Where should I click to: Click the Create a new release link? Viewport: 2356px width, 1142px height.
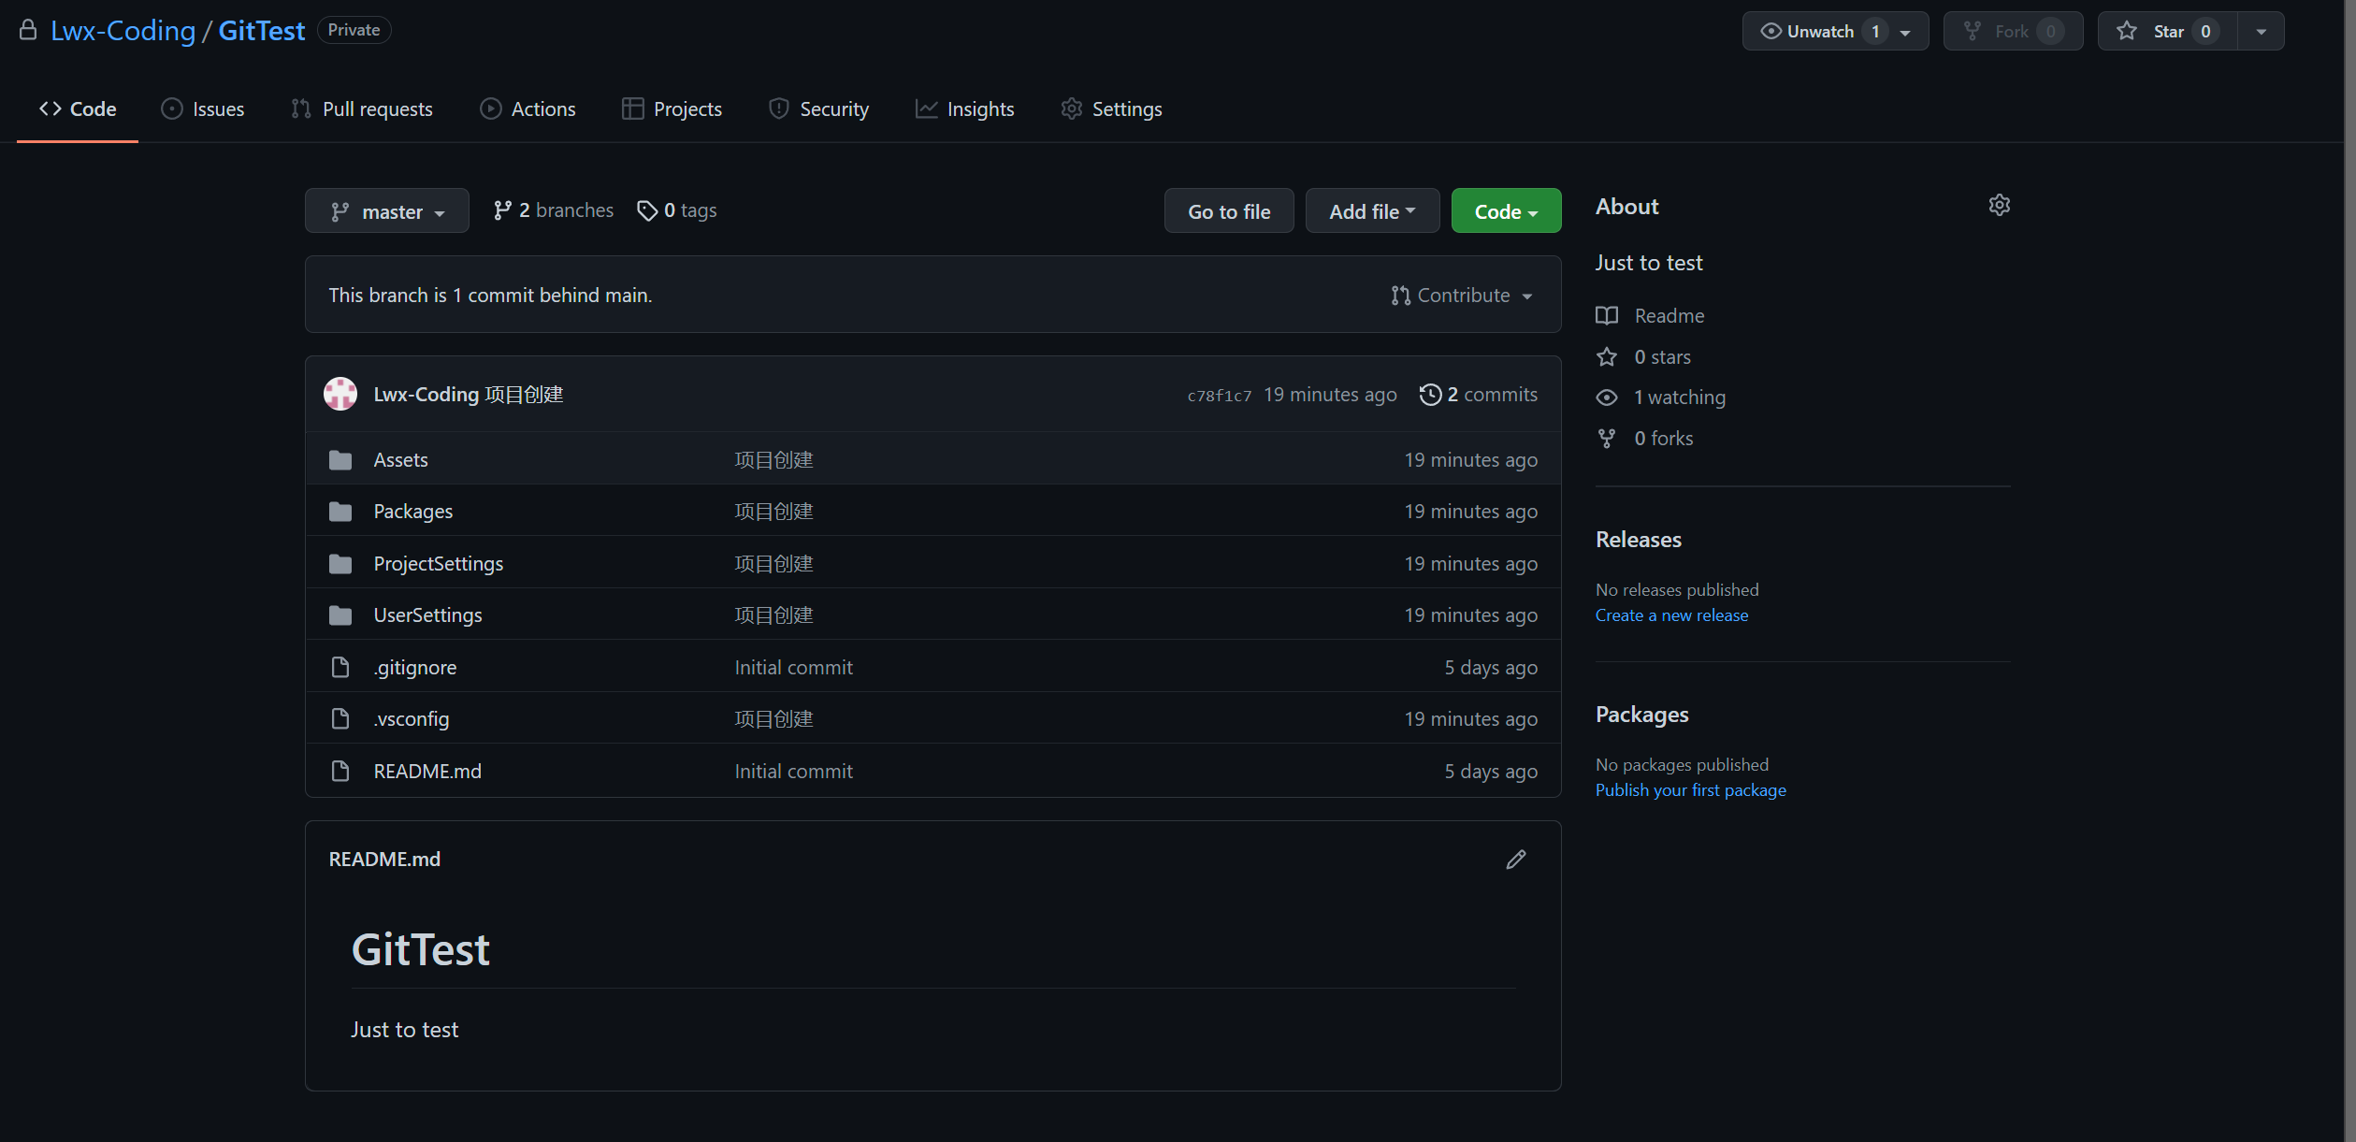point(1670,615)
